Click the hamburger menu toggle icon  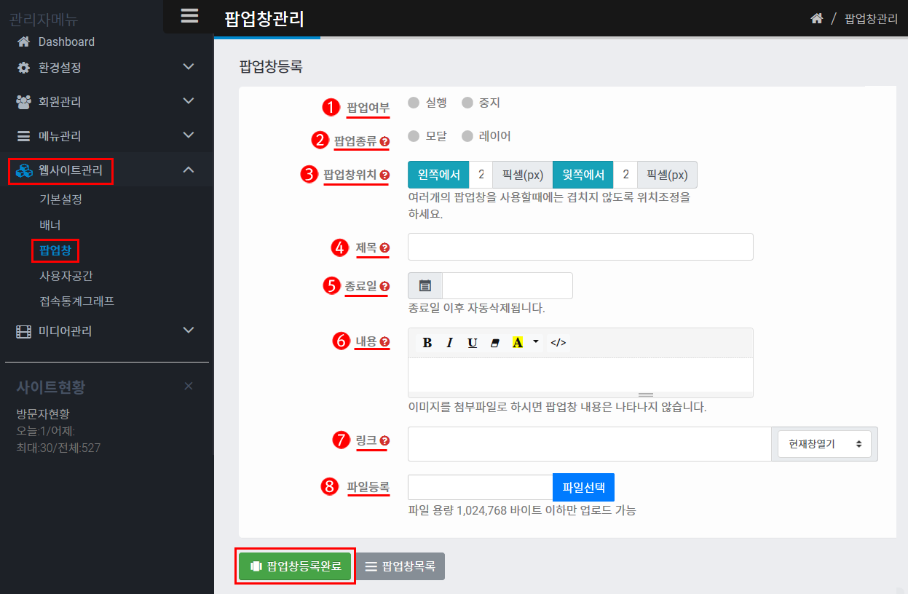click(189, 16)
